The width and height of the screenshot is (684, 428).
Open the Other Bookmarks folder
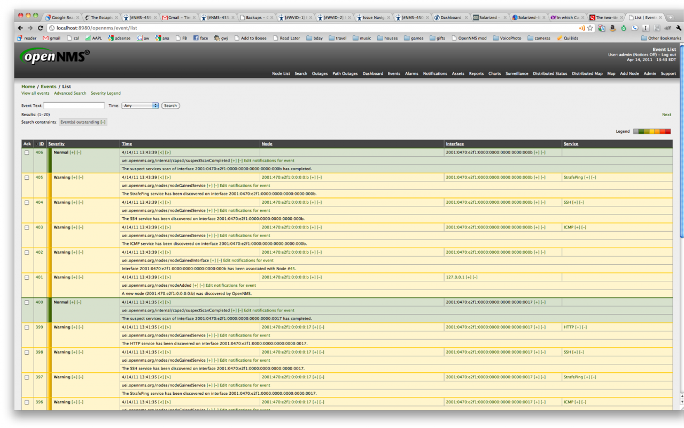click(x=661, y=38)
